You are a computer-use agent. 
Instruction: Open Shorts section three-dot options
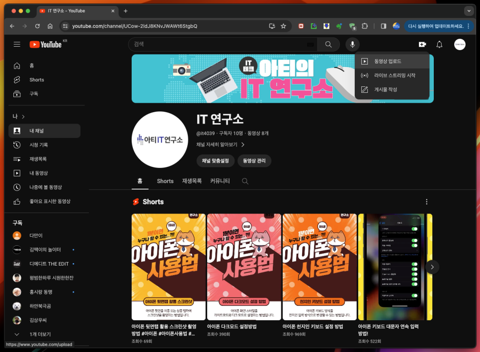(426, 202)
